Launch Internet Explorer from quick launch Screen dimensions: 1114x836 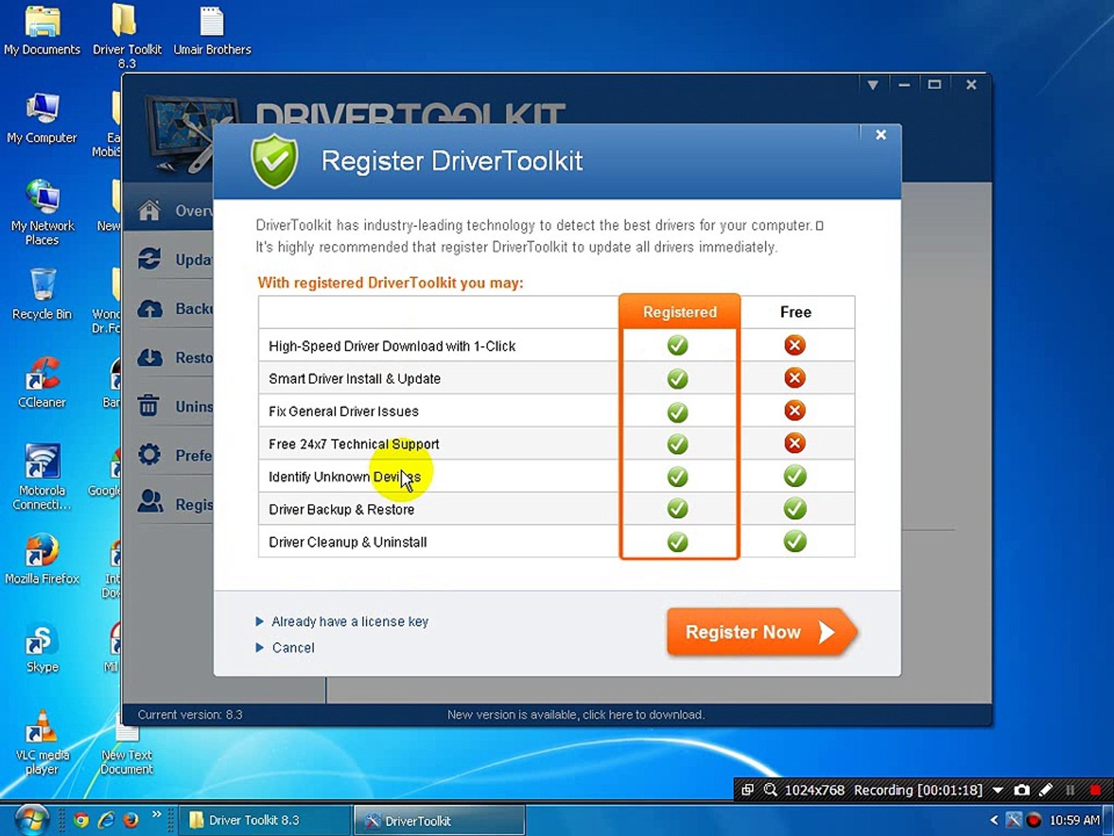(106, 820)
